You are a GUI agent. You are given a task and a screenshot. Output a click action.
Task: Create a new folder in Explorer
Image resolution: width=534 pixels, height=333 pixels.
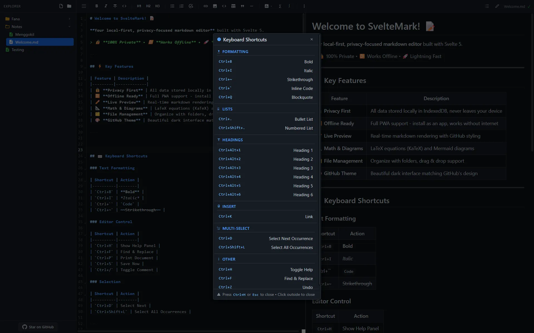pyautogui.click(x=69, y=6)
